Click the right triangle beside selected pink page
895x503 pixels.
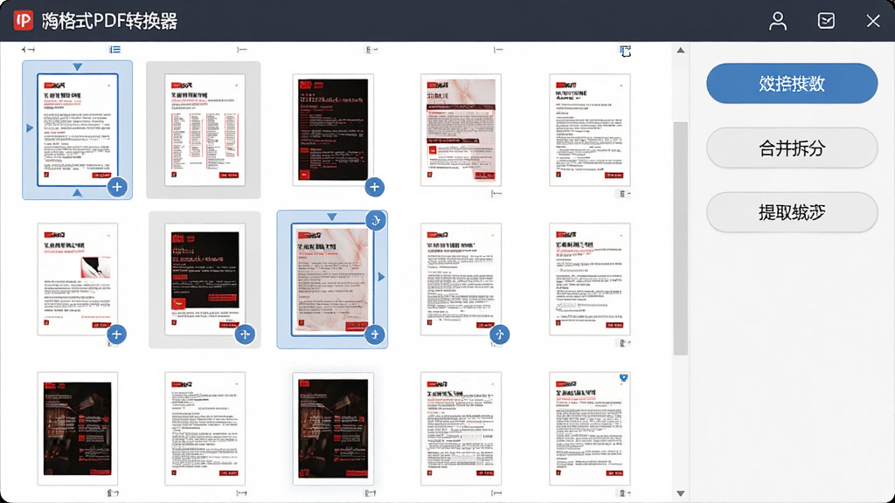381,277
